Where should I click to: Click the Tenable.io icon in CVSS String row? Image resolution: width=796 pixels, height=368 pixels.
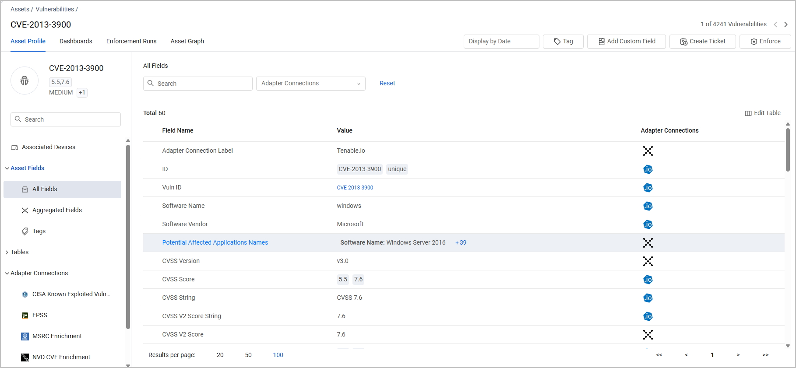648,298
